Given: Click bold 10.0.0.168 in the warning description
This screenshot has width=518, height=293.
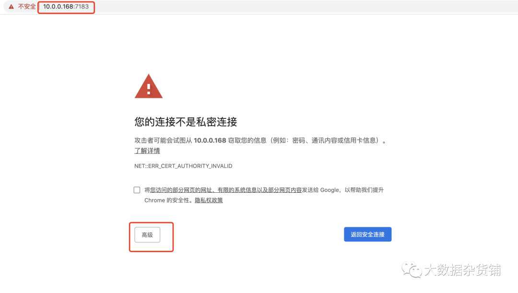Looking at the screenshot, I should pos(210,141).
